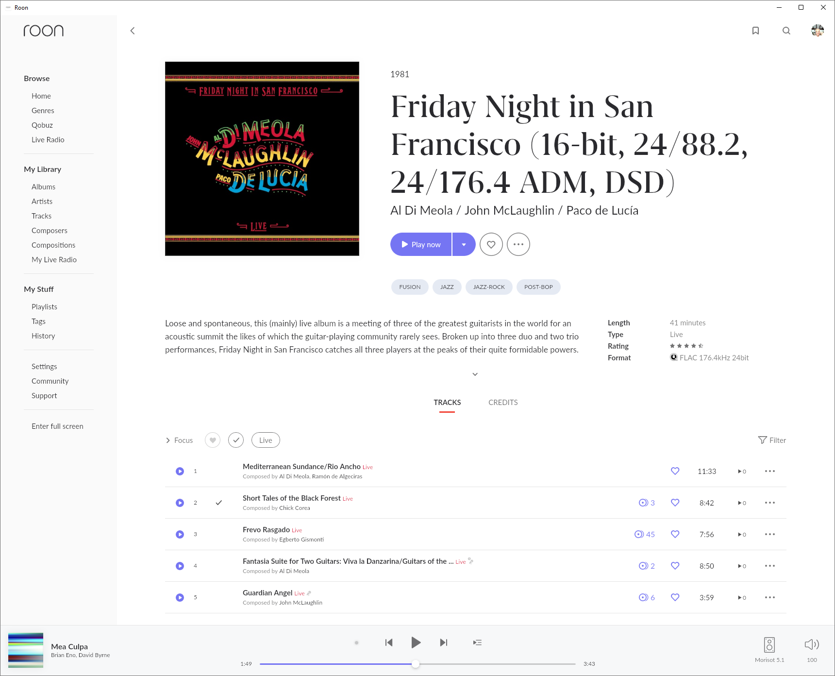
Task: Open Qobuz in the sidebar
Action: click(42, 125)
